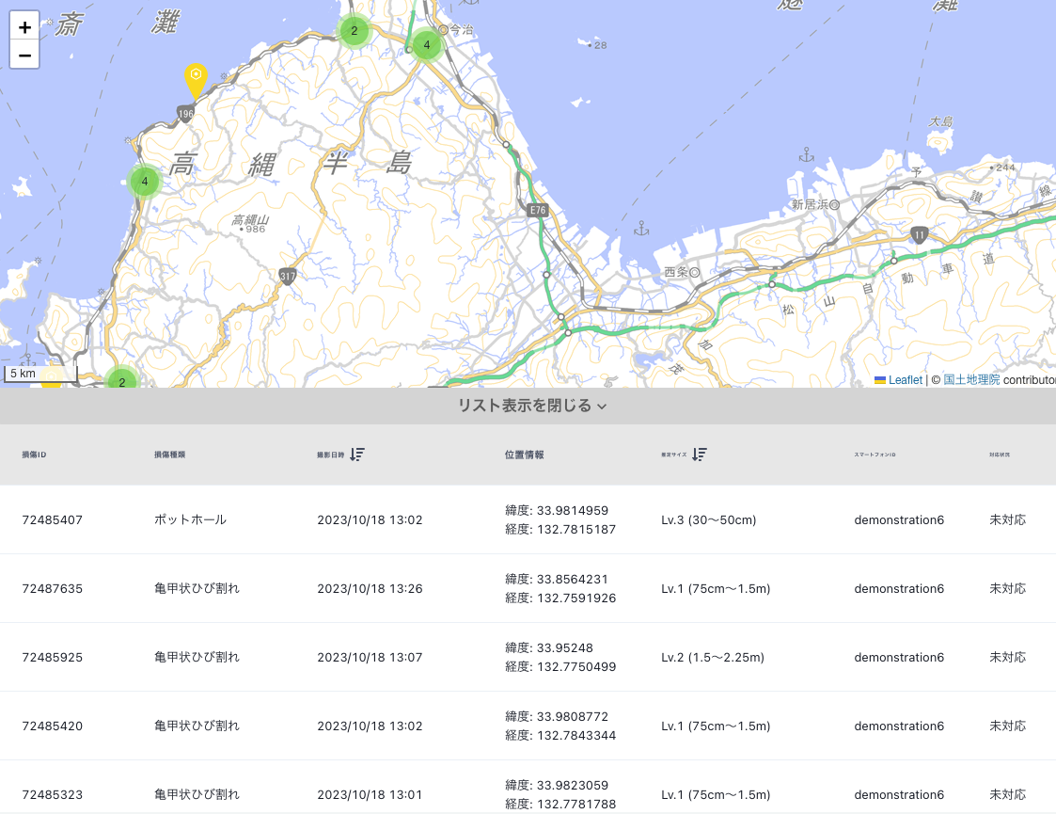This screenshot has width=1056, height=814.
Task: Click the cluster marker 2 at bottom left of map
Action: [122, 381]
